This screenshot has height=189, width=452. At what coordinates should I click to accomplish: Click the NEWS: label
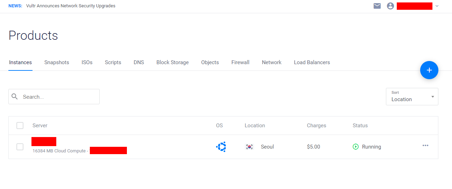(x=15, y=6)
